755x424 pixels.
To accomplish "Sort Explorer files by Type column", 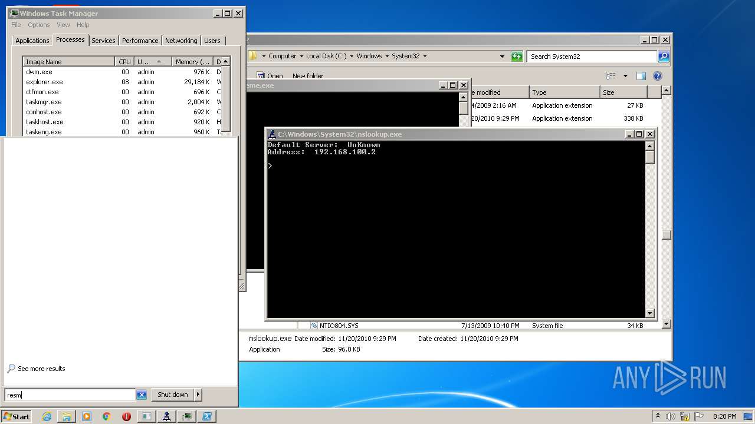I will pyautogui.click(x=564, y=92).
